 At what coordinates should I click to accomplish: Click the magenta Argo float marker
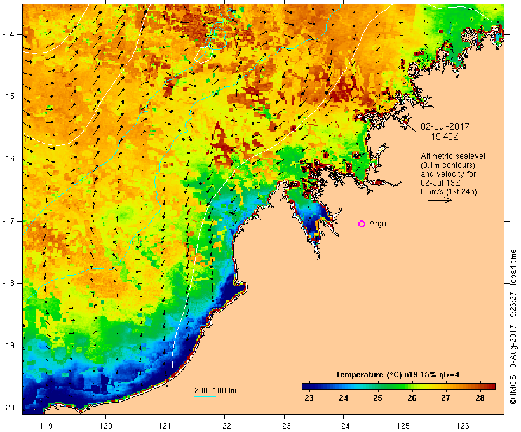[362, 224]
